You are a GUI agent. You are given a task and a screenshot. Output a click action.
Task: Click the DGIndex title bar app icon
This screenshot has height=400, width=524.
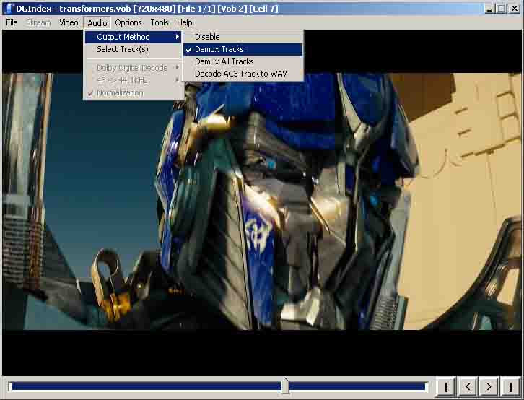tap(9, 9)
